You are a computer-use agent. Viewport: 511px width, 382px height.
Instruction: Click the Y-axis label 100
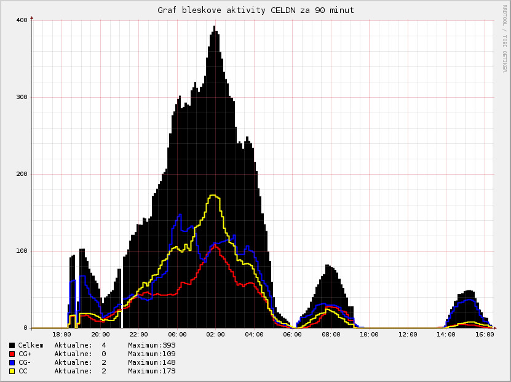click(x=22, y=251)
